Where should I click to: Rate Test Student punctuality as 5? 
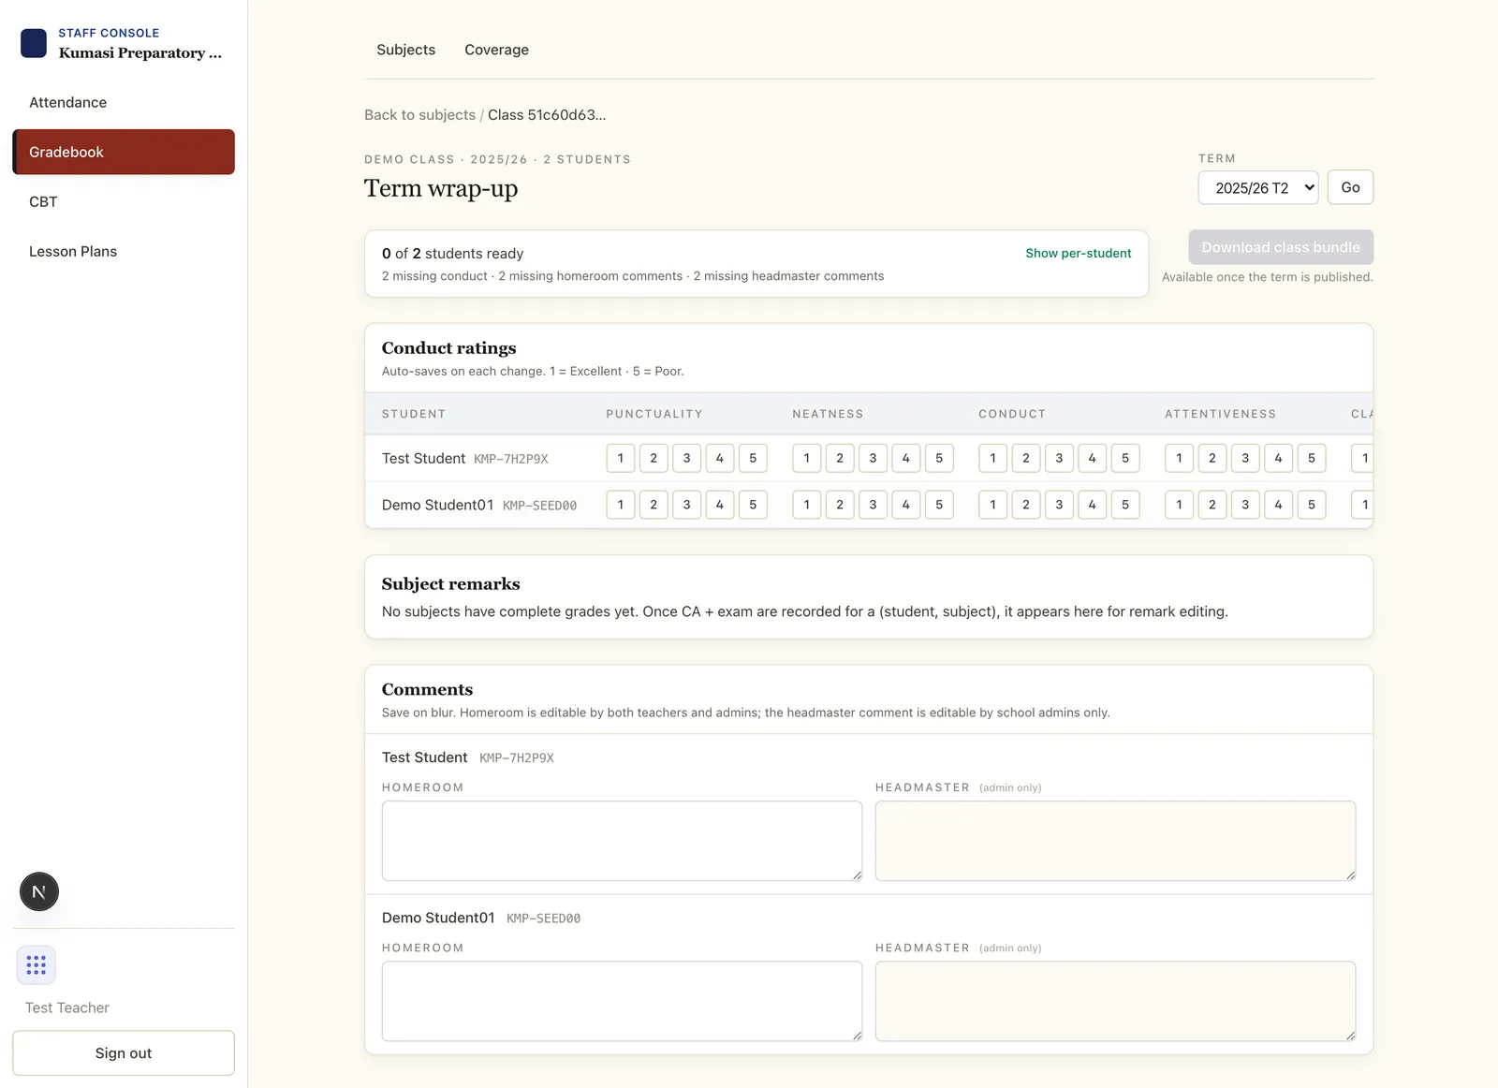[x=753, y=458]
